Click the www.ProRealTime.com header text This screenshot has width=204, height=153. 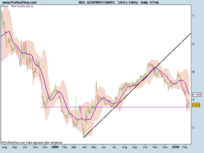pos(20,3)
